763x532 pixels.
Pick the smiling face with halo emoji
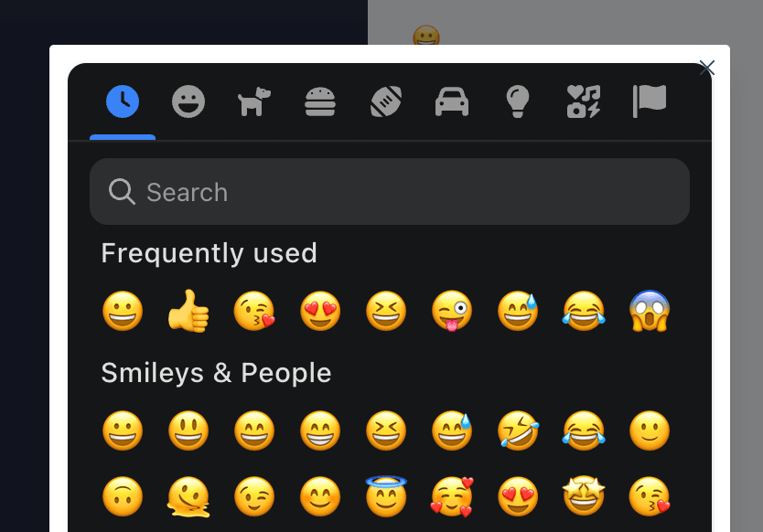click(386, 497)
